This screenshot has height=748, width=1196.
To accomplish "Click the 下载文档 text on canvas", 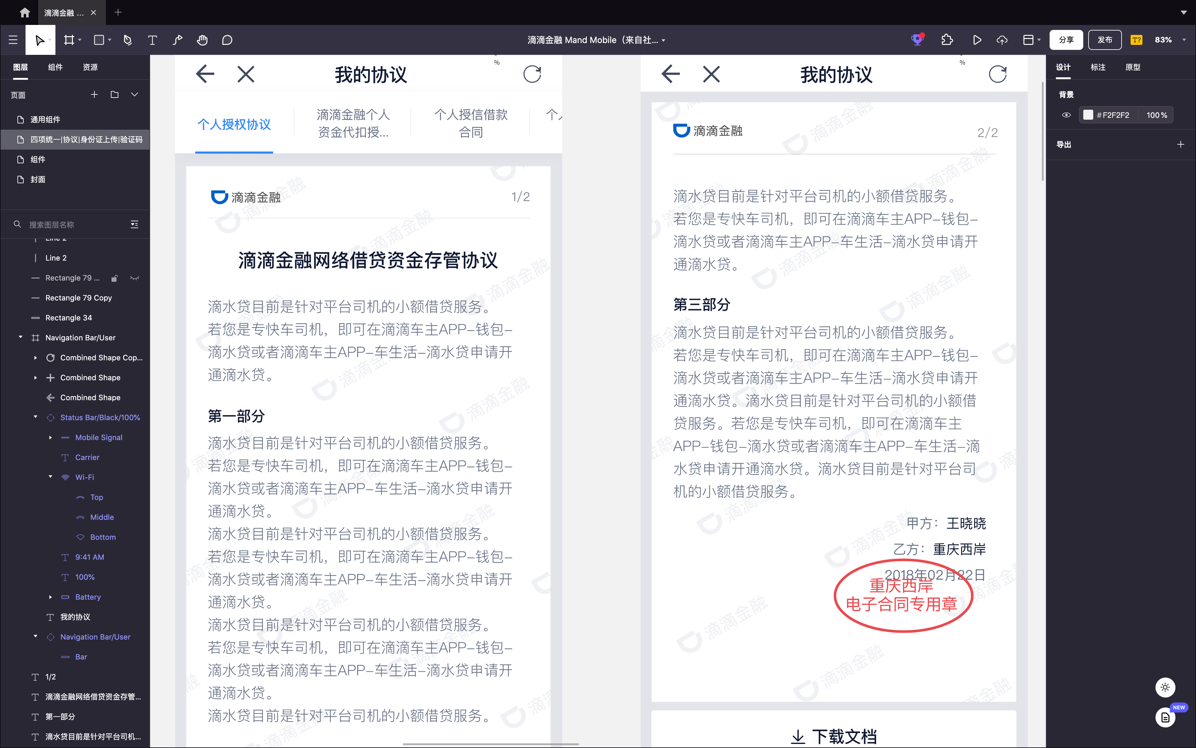I will pos(844,736).
